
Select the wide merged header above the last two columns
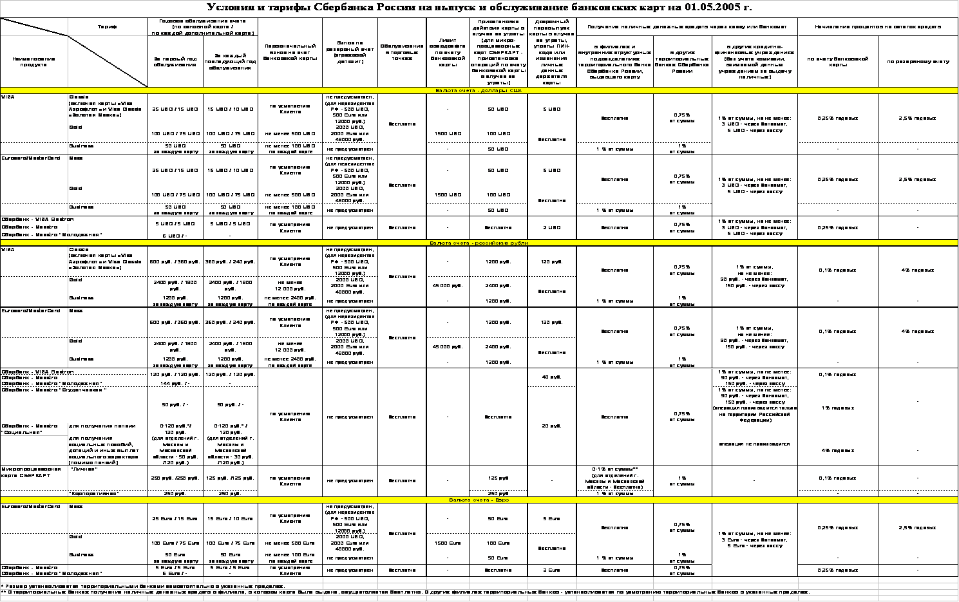coord(877,27)
